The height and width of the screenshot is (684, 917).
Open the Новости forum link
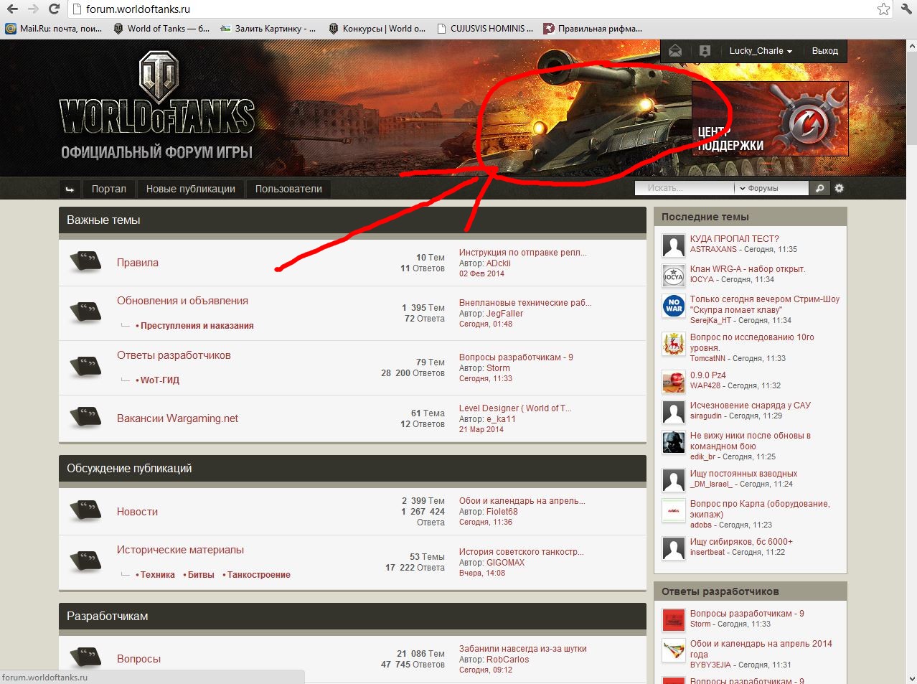click(137, 512)
